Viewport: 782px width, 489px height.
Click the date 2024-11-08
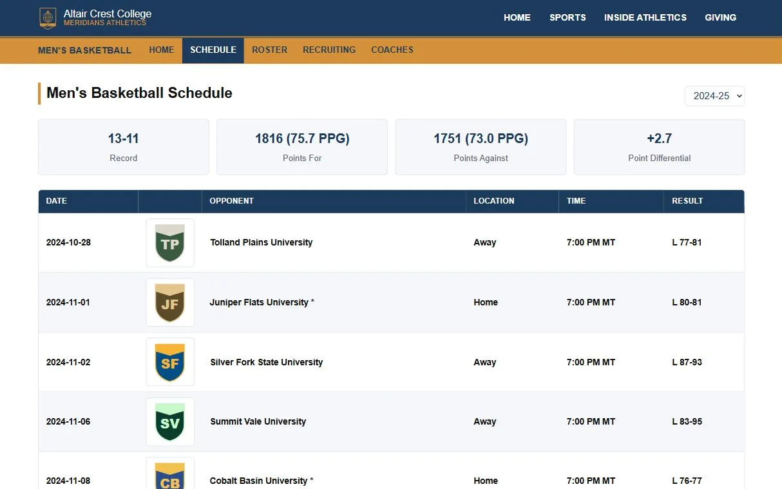click(x=68, y=481)
